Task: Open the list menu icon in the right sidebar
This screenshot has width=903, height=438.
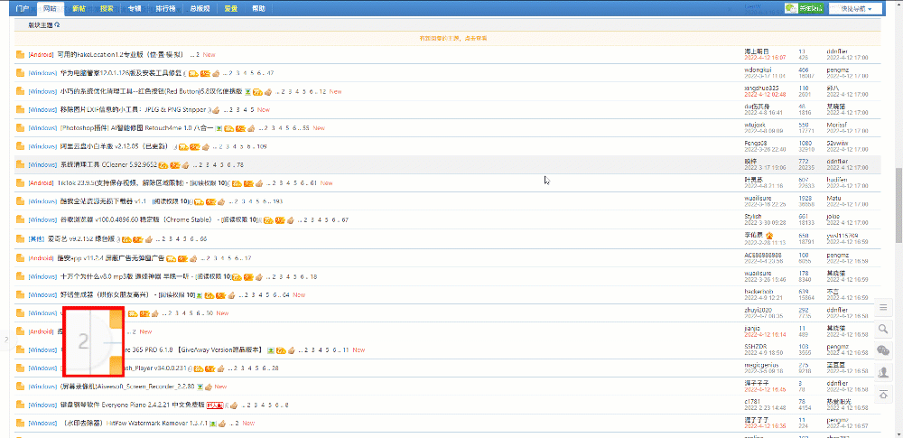Action: click(882, 308)
